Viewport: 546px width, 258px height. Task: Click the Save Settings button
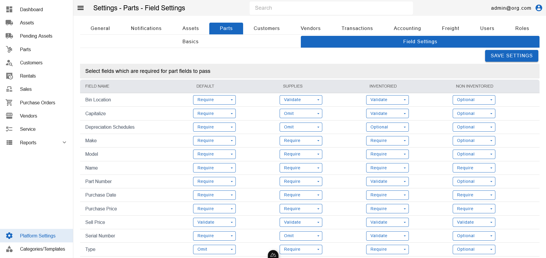click(512, 56)
